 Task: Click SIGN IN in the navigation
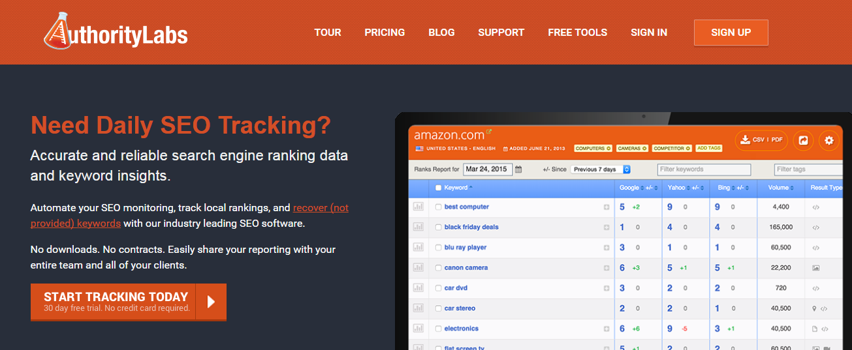(x=649, y=33)
